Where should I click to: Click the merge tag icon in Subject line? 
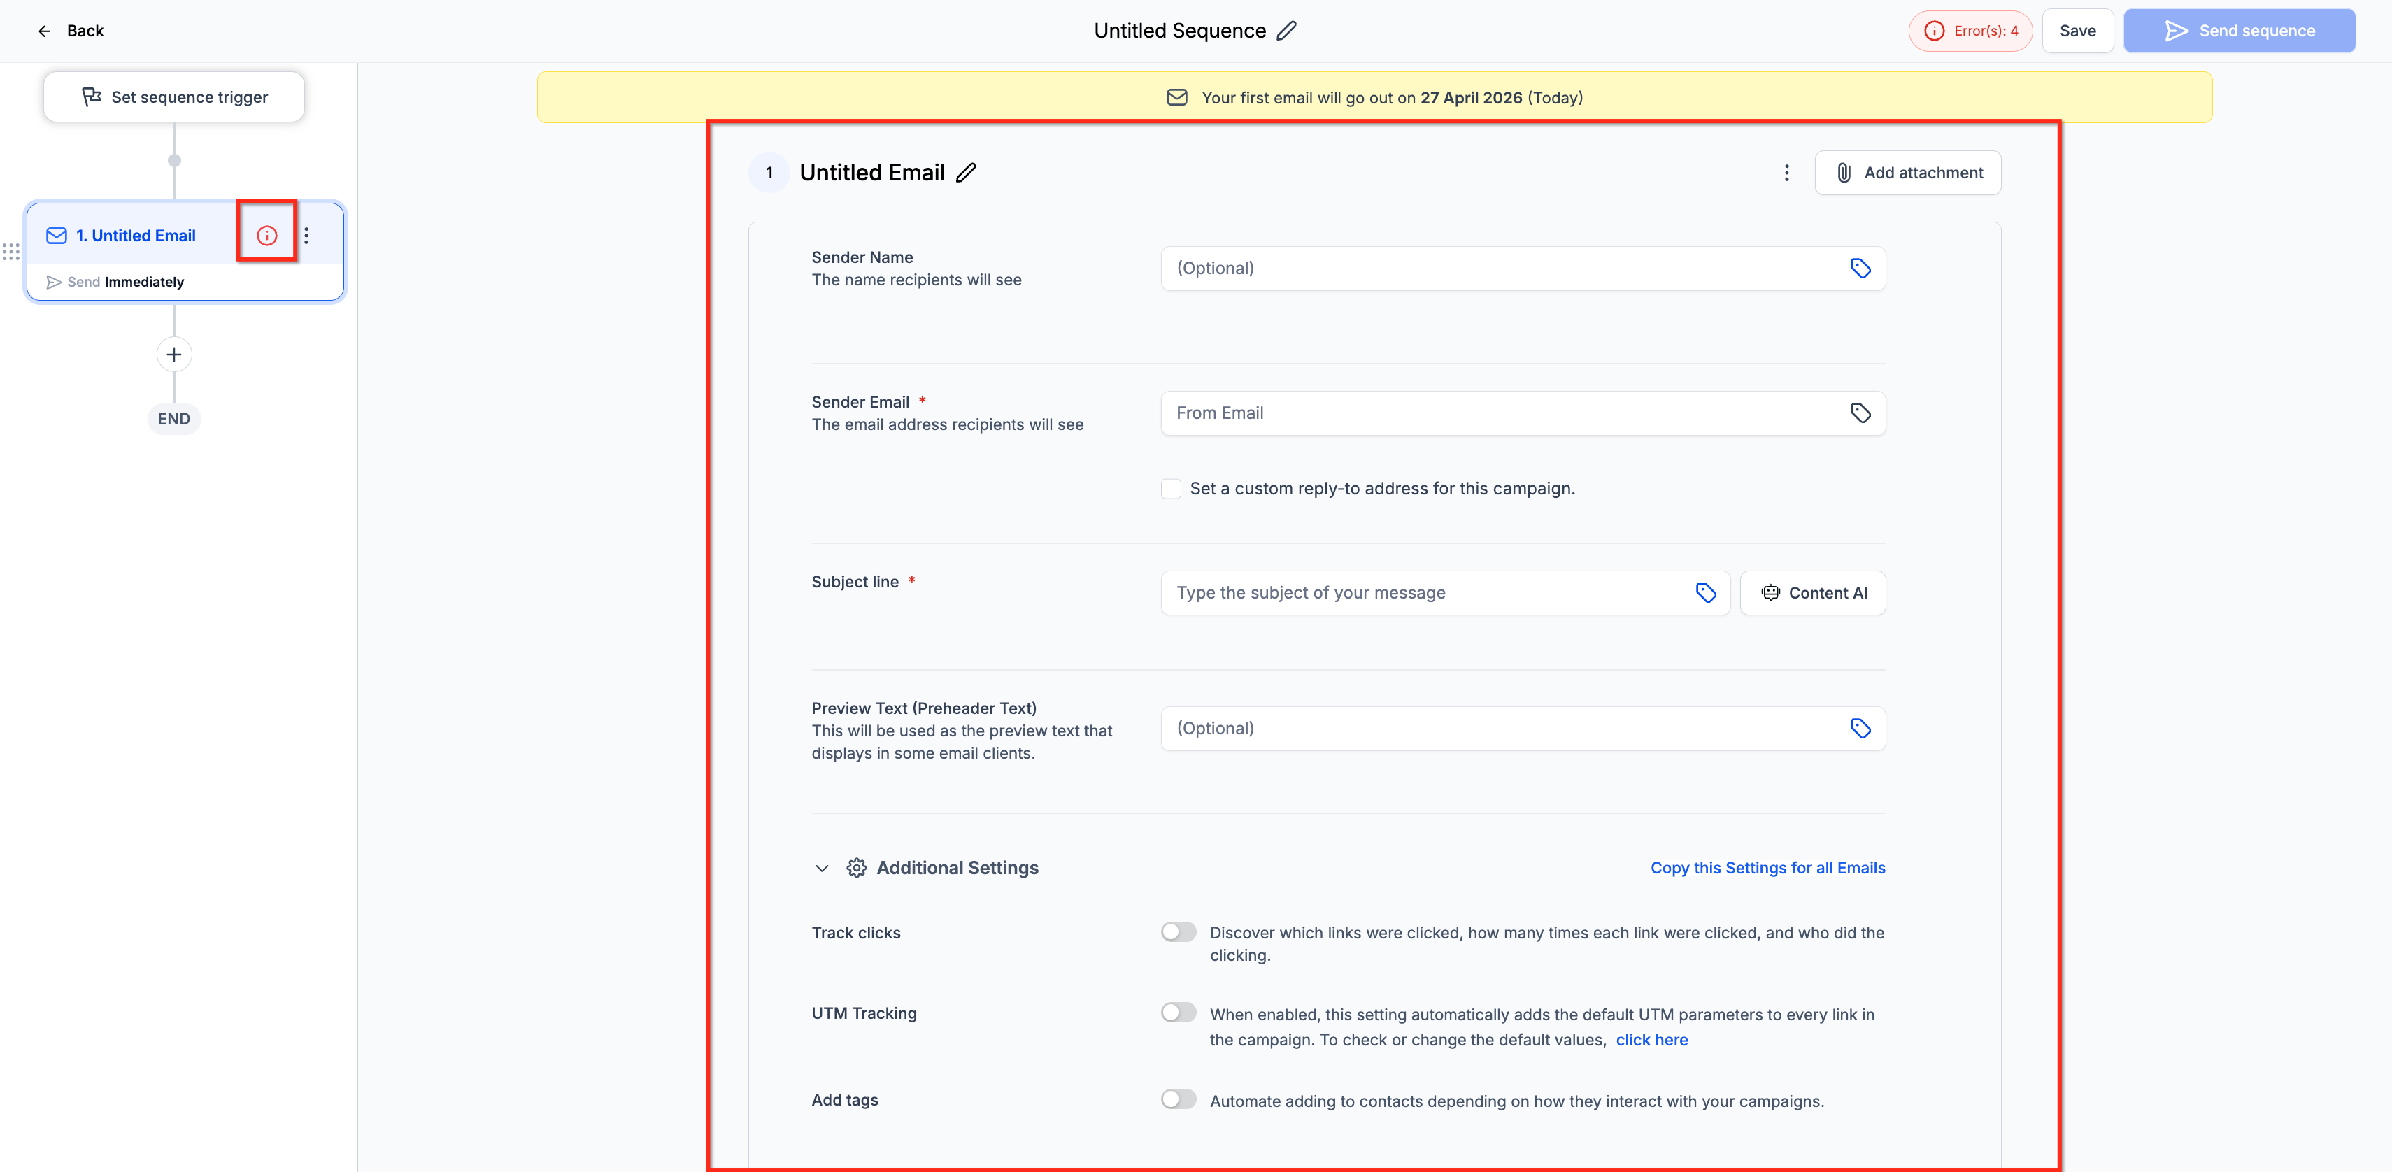1706,592
